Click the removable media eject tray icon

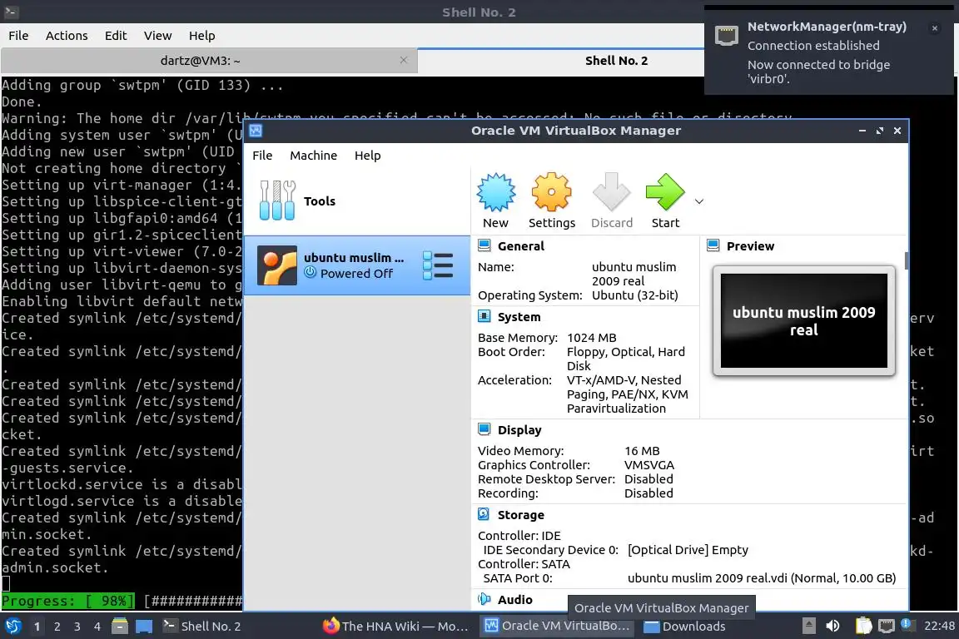pyautogui.click(x=808, y=626)
